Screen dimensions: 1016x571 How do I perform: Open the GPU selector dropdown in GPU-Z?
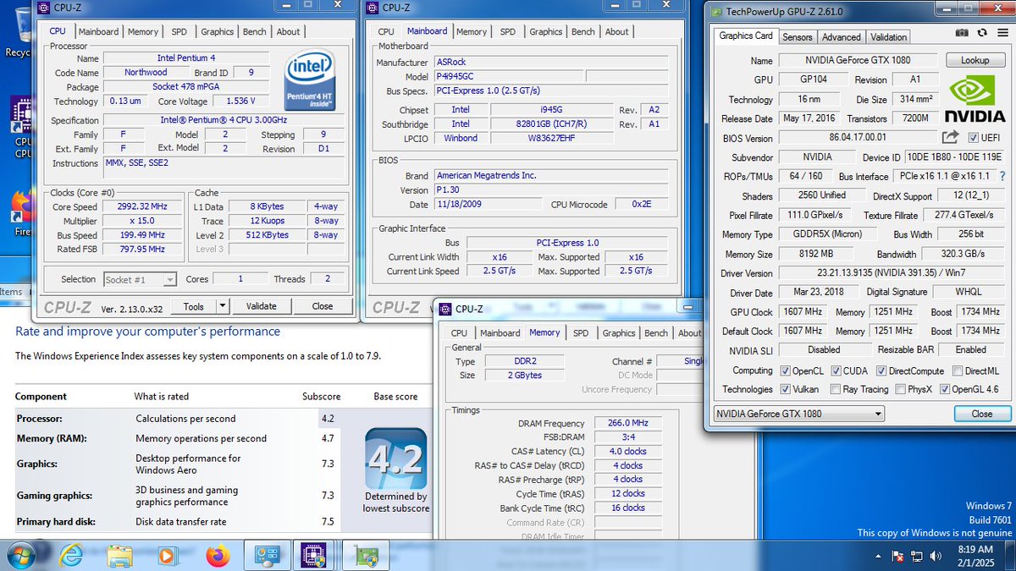click(x=798, y=414)
